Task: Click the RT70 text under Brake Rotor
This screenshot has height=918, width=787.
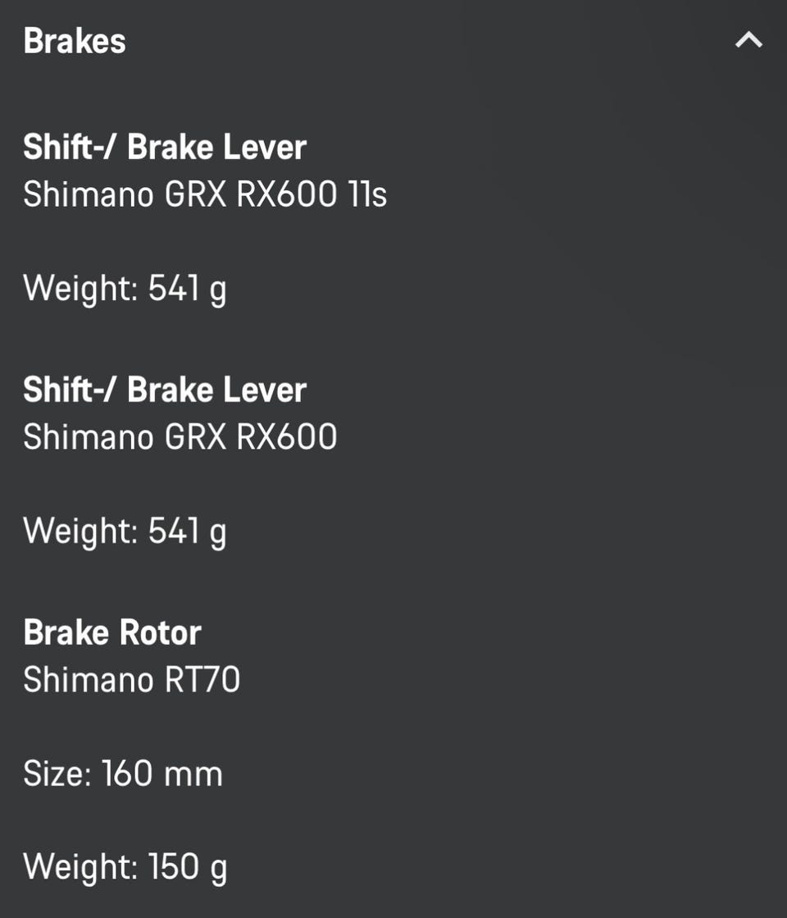Action: coord(202,680)
